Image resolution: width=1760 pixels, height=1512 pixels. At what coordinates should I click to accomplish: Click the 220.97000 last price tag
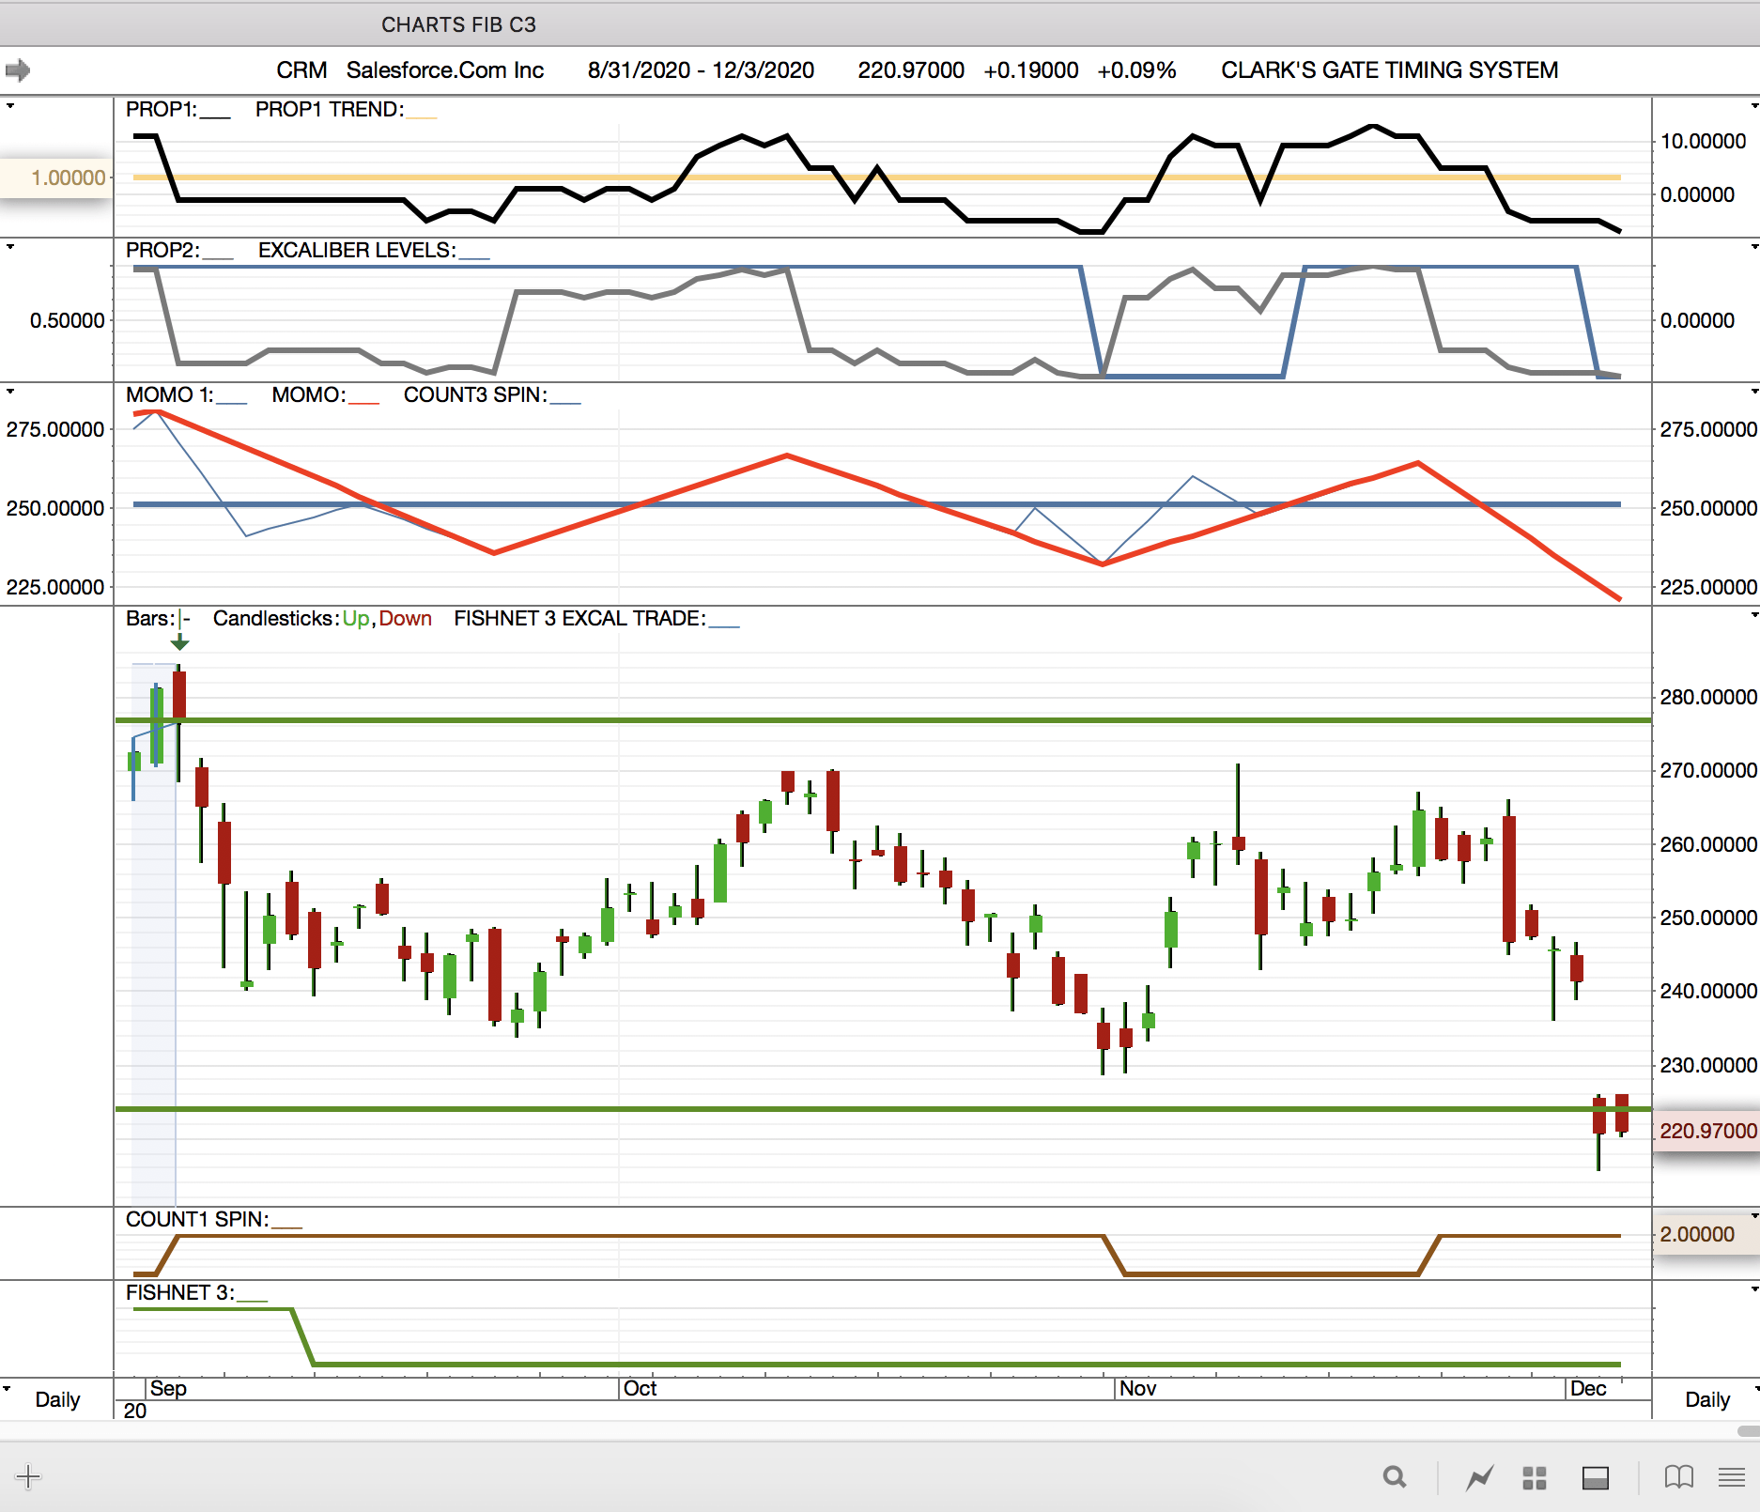point(1706,1131)
